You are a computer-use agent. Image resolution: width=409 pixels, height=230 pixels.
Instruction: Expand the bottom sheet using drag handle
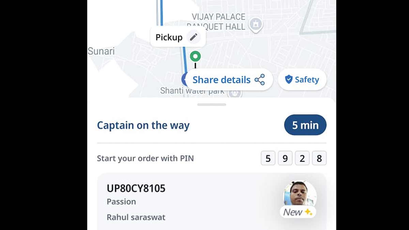[x=212, y=105]
